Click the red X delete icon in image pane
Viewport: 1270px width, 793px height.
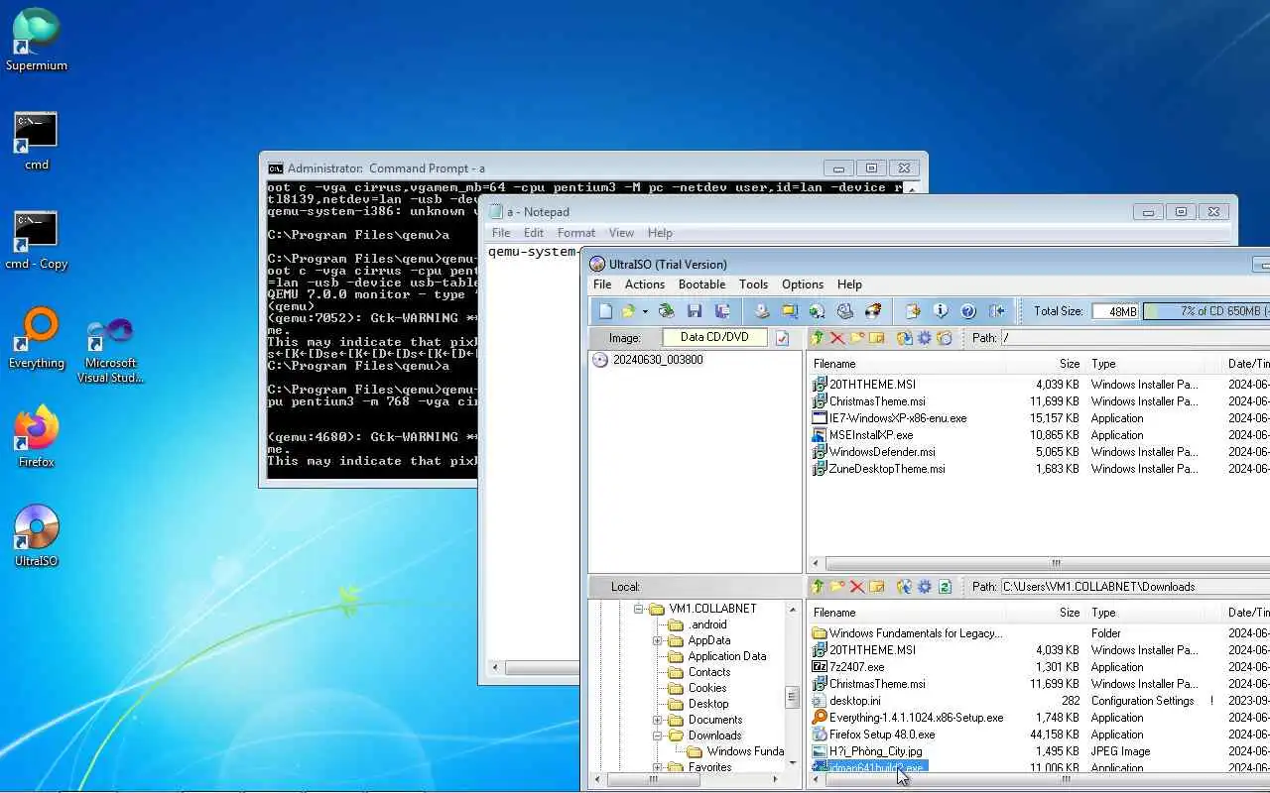pos(837,338)
